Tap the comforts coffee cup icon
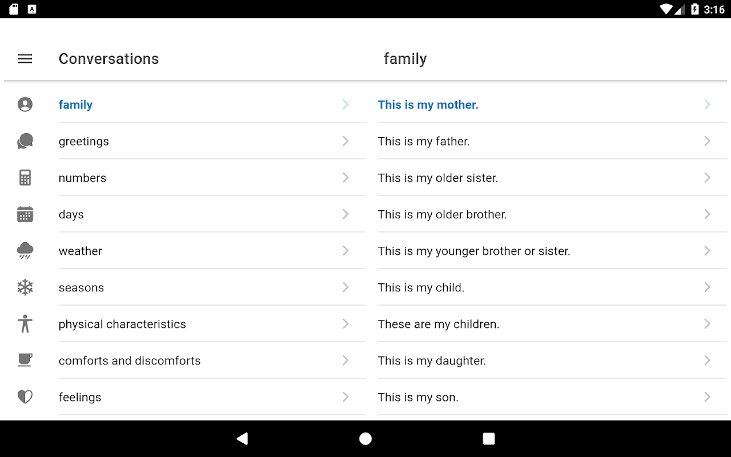The width and height of the screenshot is (731, 457). (x=25, y=360)
